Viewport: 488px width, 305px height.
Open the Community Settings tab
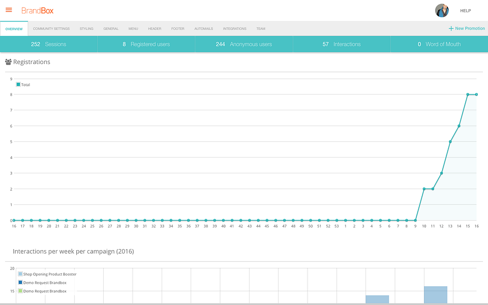[x=51, y=28]
